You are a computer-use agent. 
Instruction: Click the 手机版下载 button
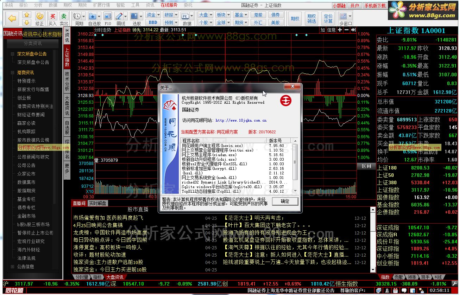375,6
